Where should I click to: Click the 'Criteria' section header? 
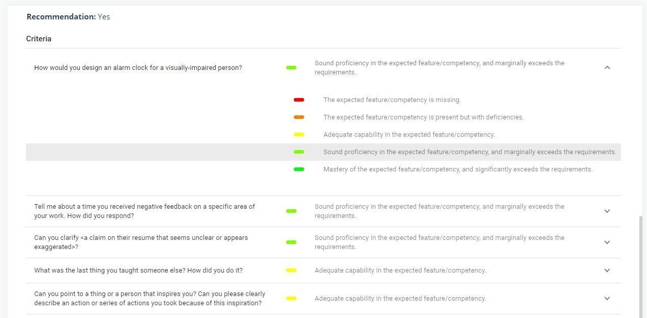(38, 38)
